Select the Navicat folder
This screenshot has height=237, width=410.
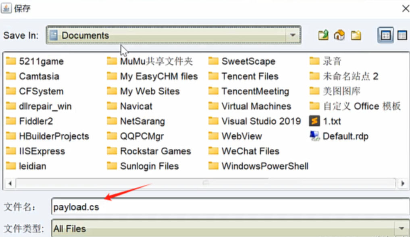click(129, 106)
